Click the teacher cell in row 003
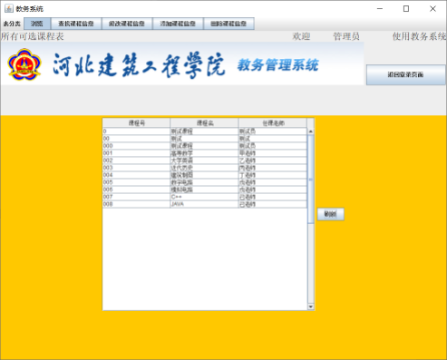The image size is (447, 360). click(273, 168)
